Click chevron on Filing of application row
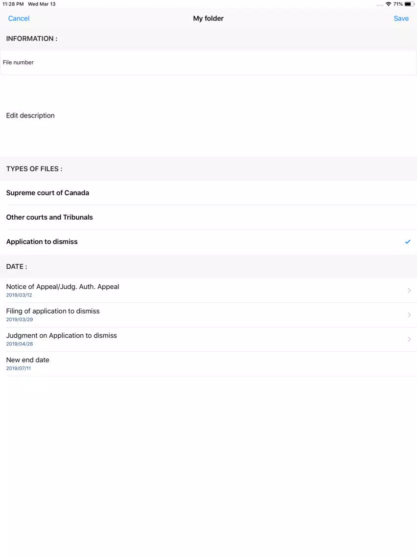Viewport: 417px width, 556px height. (409, 315)
